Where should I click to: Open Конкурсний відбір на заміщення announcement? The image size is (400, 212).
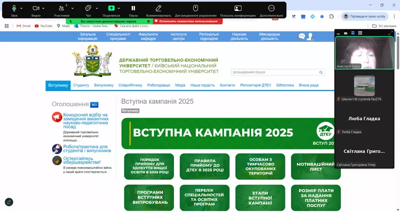click(x=85, y=121)
